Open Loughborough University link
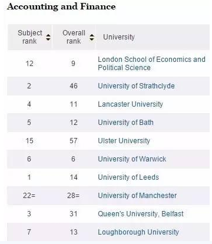212x244 pixels. [138, 232]
